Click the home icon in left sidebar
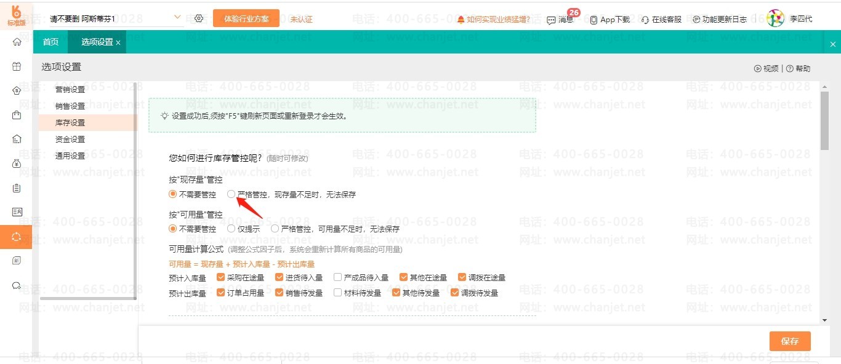 click(x=17, y=42)
